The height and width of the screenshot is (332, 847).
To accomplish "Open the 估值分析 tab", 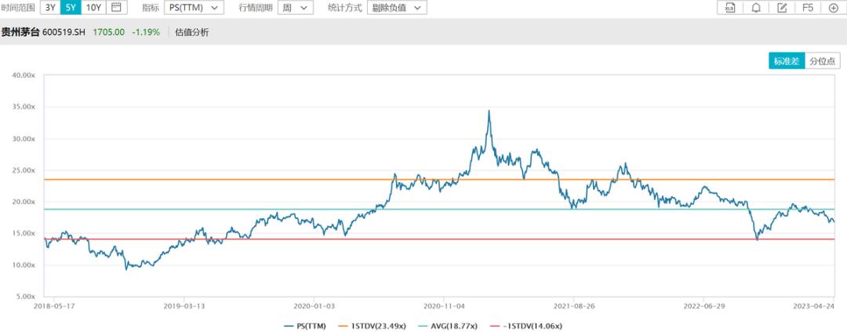I will 192,32.
